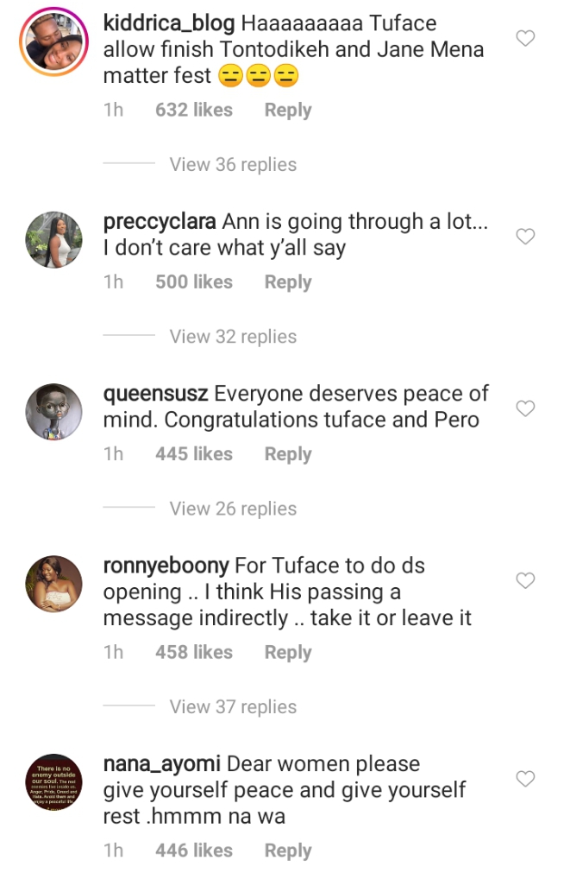The image size is (570, 873).
Task: Show the 26 replies thread
Action: [x=233, y=509]
